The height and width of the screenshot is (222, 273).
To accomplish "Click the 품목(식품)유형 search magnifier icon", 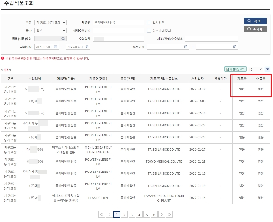I will (63, 39).
